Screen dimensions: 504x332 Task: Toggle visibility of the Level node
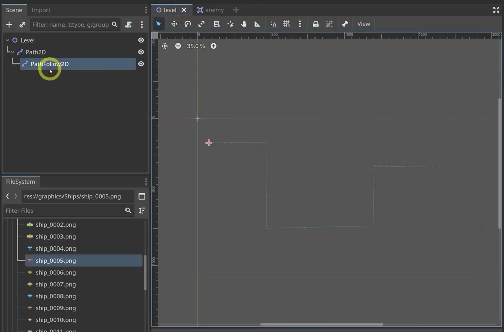141,40
